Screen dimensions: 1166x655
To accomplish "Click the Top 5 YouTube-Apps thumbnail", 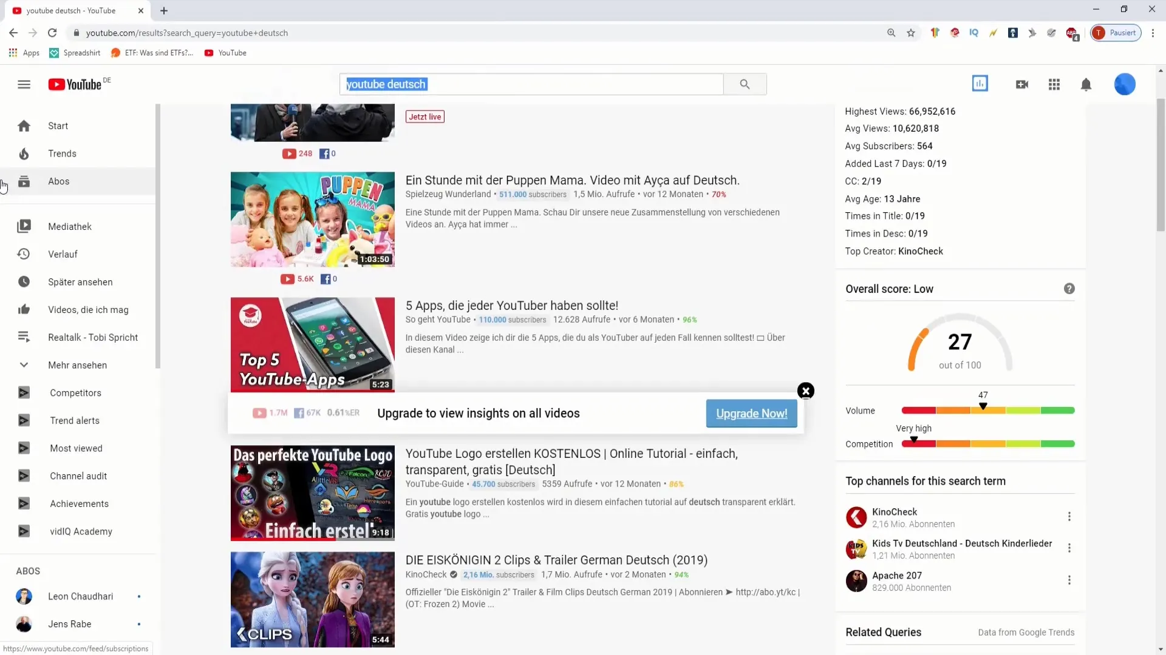I will tap(312, 344).
